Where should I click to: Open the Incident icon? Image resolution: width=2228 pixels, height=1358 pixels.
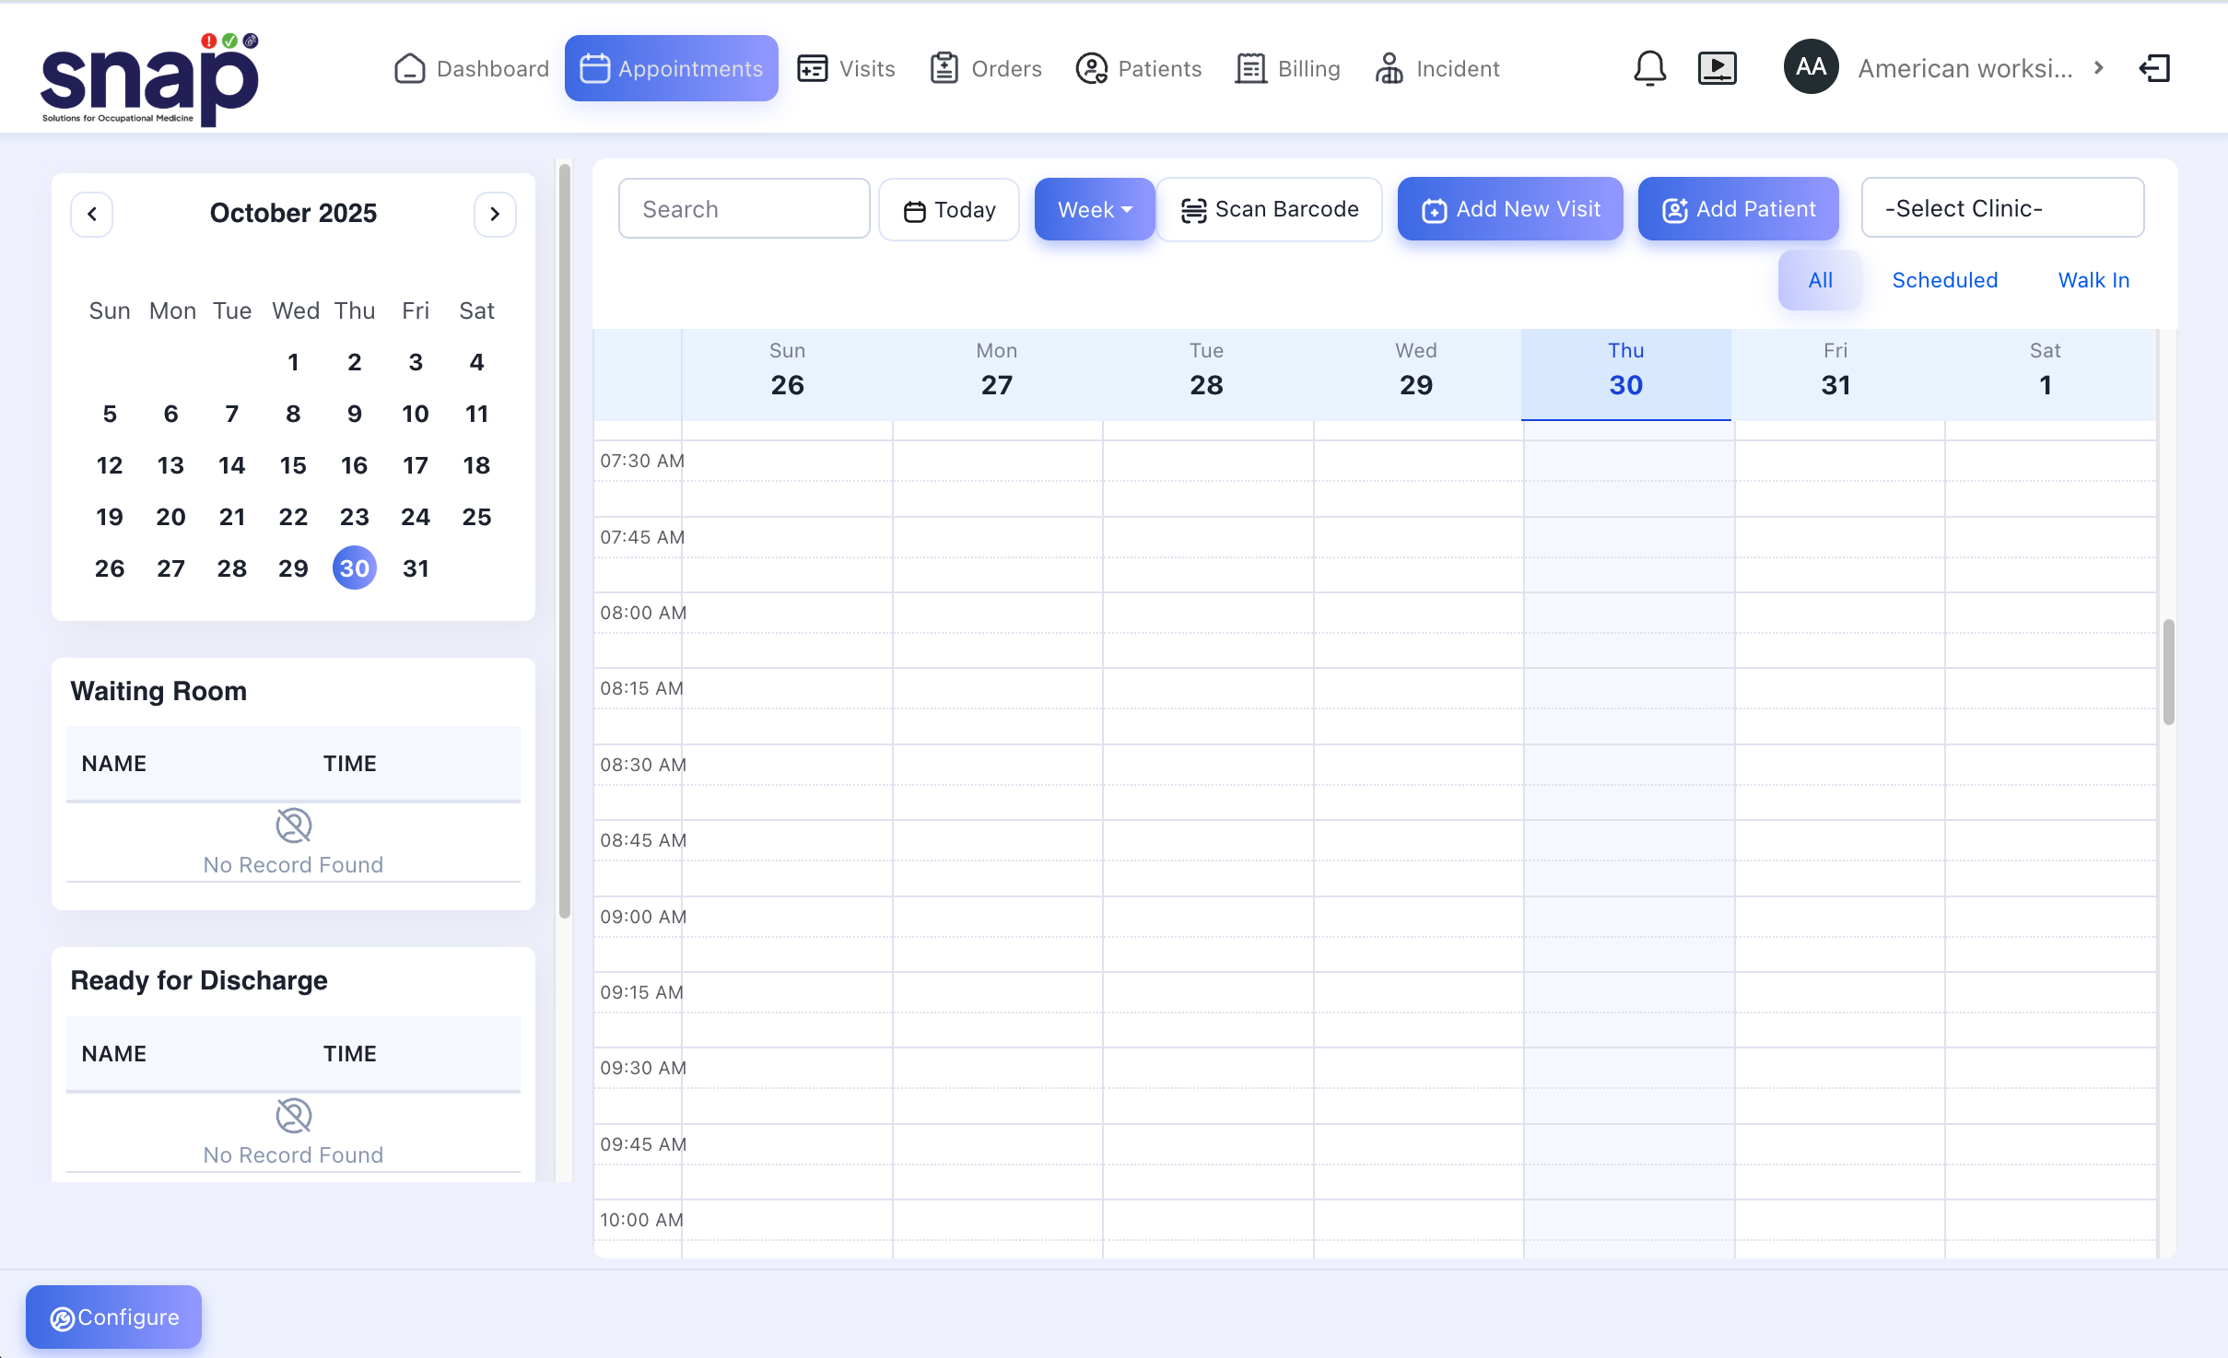pos(1390,68)
